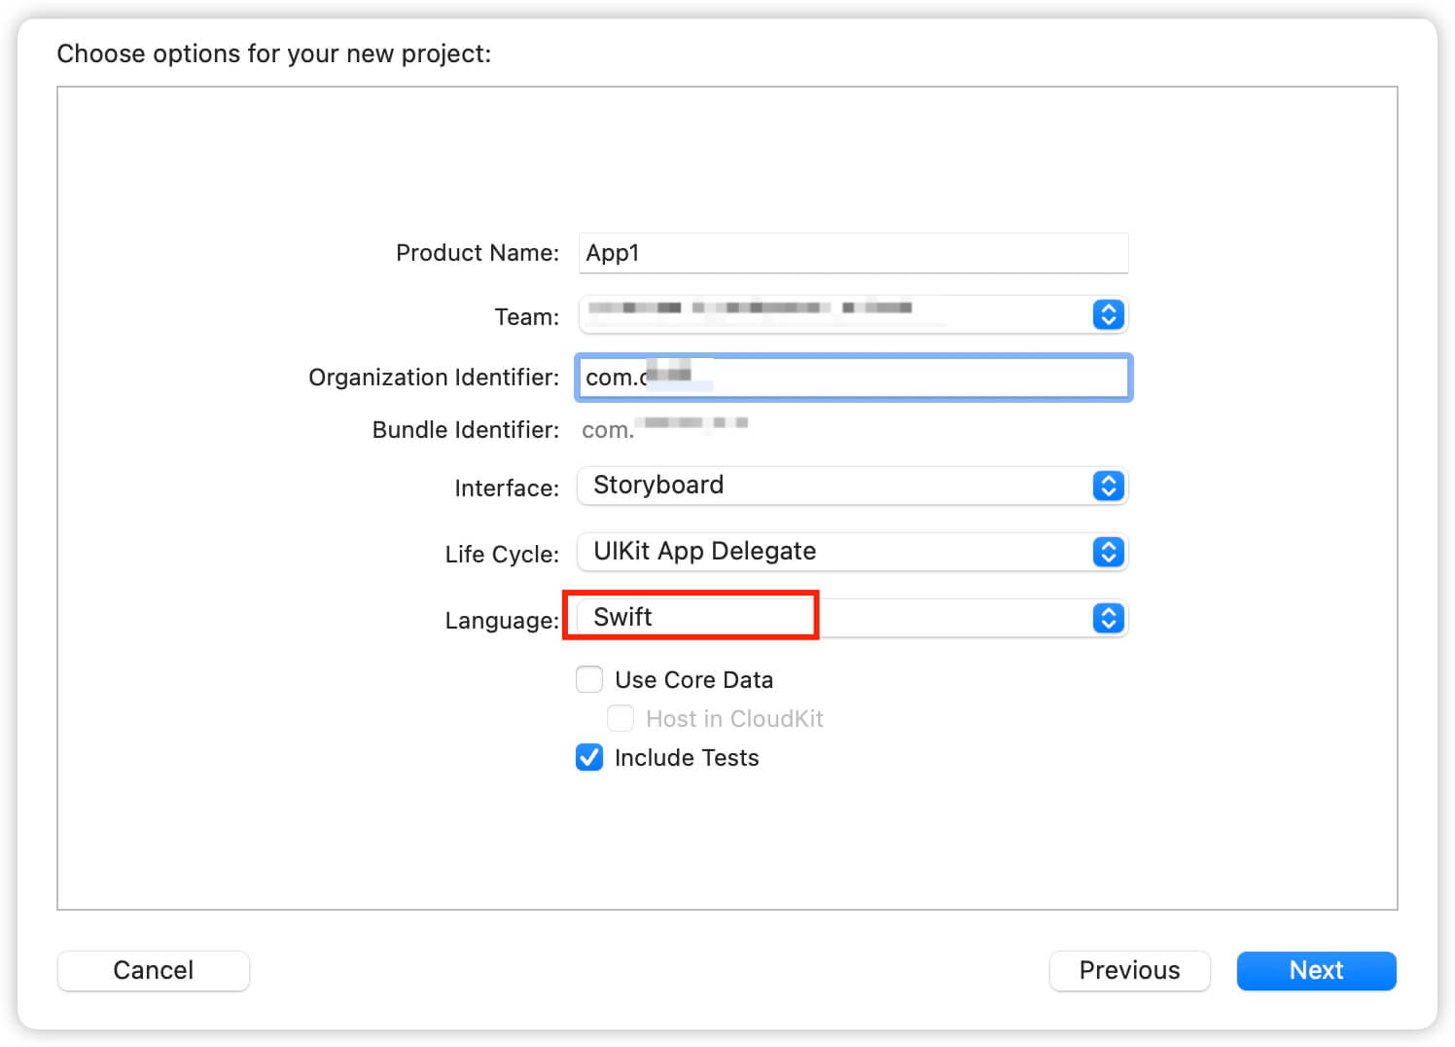Toggle the Host in CloudKit checkbox
This screenshot has width=1455, height=1047.
pyautogui.click(x=621, y=718)
